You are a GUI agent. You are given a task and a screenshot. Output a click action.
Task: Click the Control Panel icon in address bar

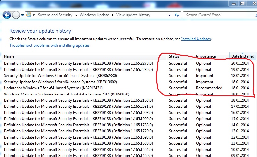pos(29,15)
